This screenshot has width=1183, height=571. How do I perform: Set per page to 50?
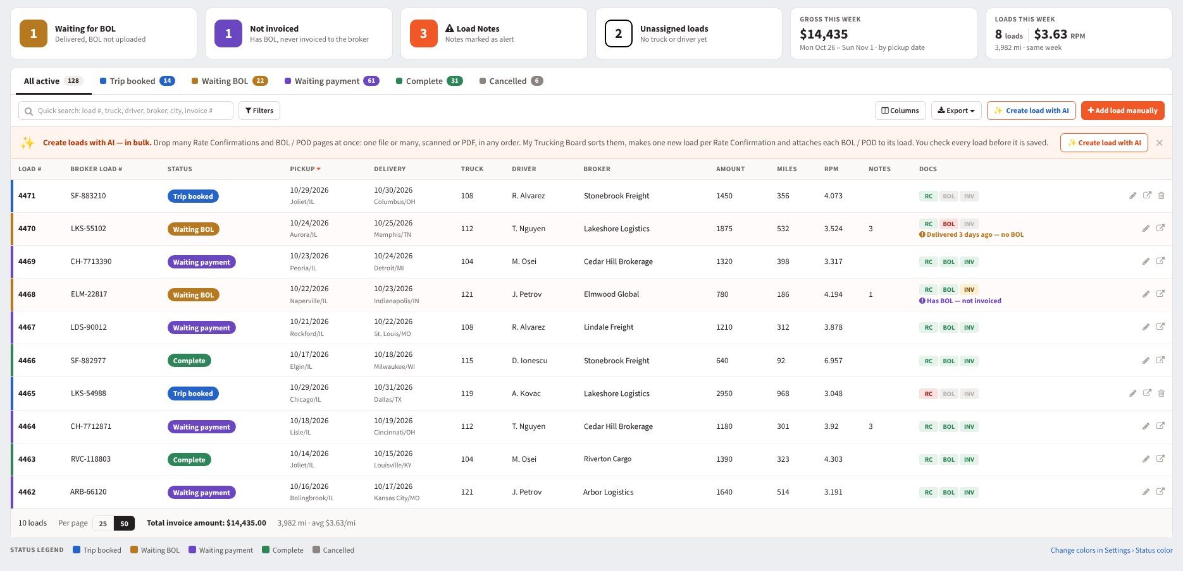click(x=124, y=523)
